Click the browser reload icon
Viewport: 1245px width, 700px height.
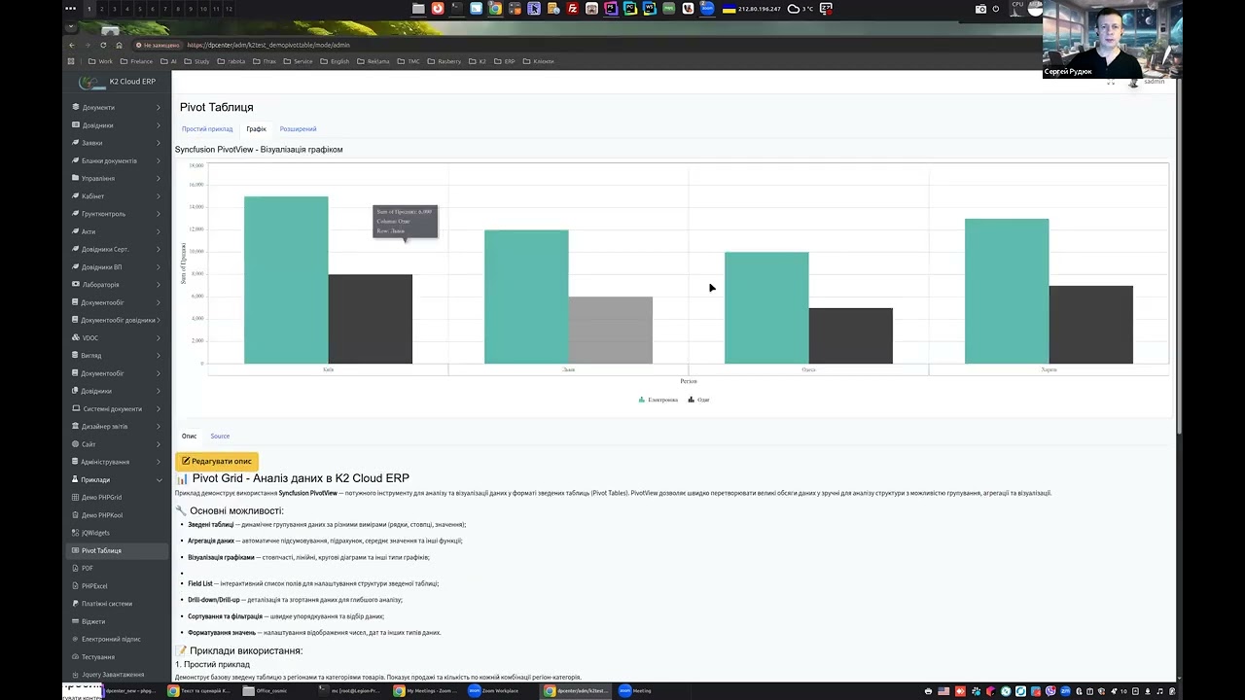(103, 45)
